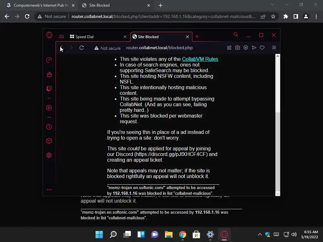Viewport: 323px width, 242px height.
Task: Open GX Corner gamepad icon
Action: [x=62, y=37]
